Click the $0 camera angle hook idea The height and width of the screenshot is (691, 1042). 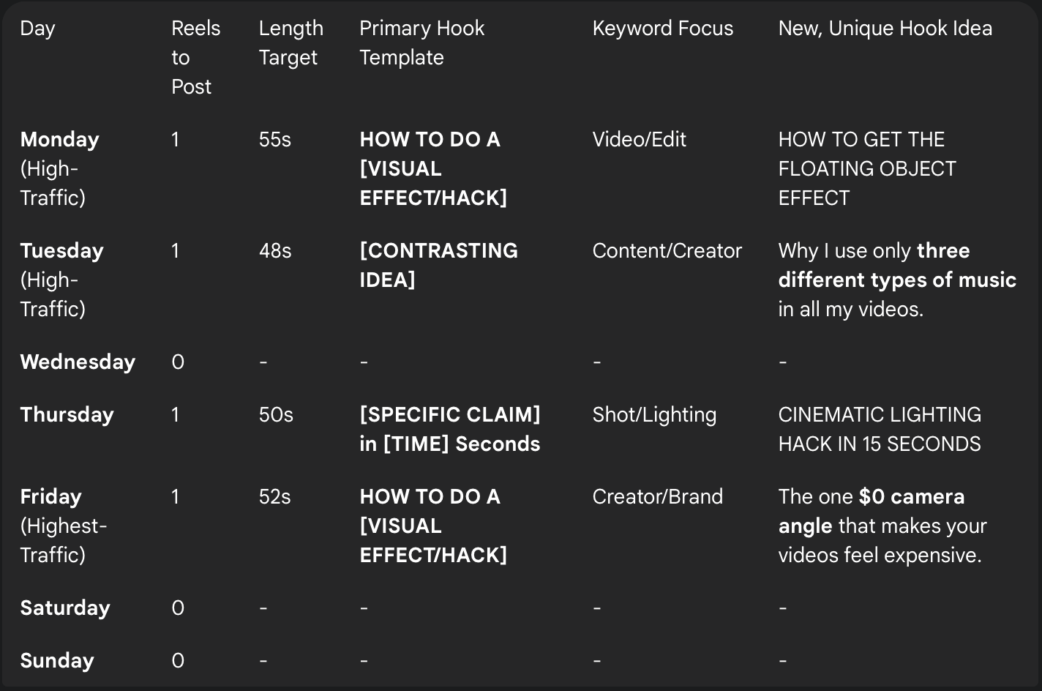coord(882,526)
